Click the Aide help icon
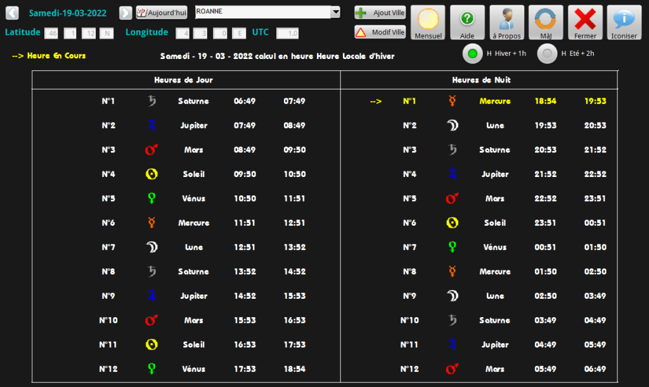Image resolution: width=649 pixels, height=387 pixels. coord(467,22)
